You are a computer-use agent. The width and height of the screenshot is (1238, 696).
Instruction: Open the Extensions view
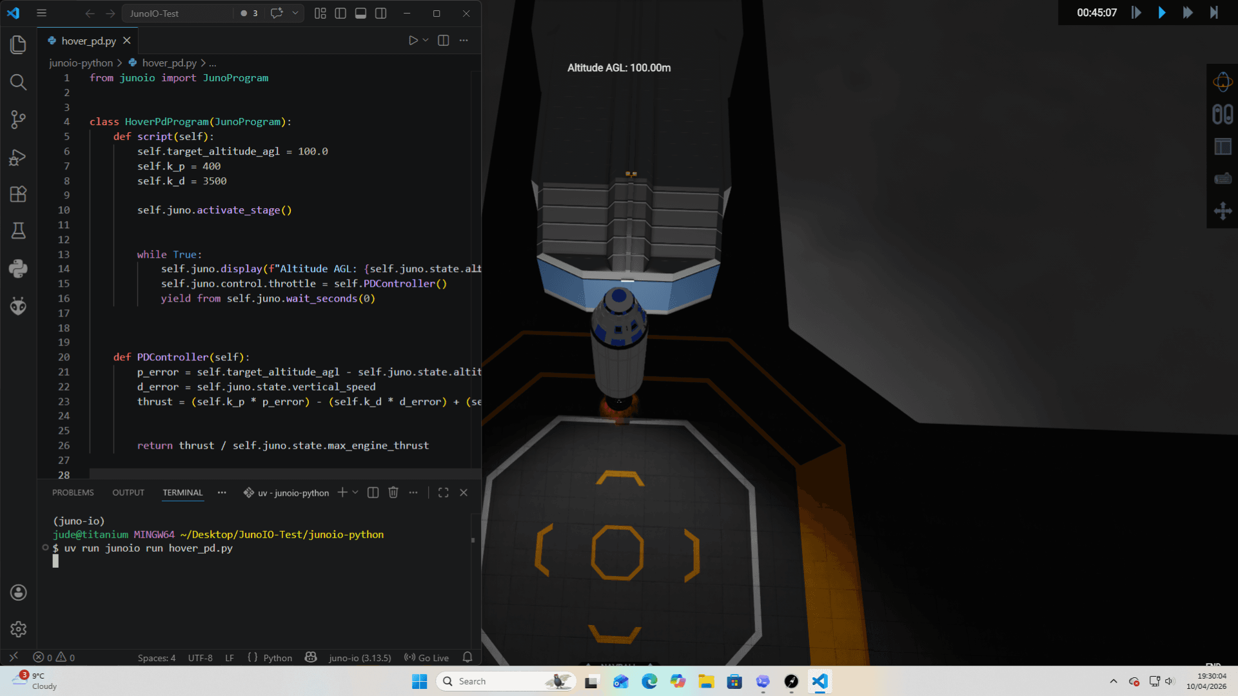[18, 194]
